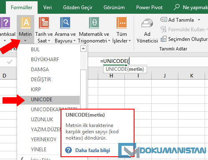208x160 pixels.
Task: Select column J header
Action: (x=165, y=76)
